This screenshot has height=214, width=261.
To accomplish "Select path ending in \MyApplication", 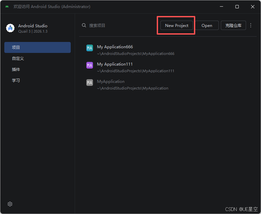I will [x=132, y=88].
